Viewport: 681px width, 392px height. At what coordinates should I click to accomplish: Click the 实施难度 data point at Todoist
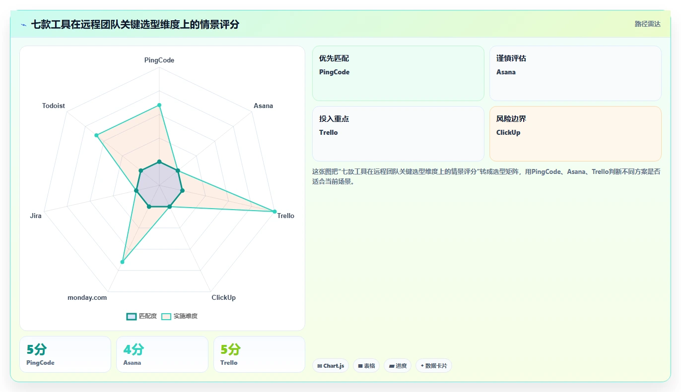[97, 135]
